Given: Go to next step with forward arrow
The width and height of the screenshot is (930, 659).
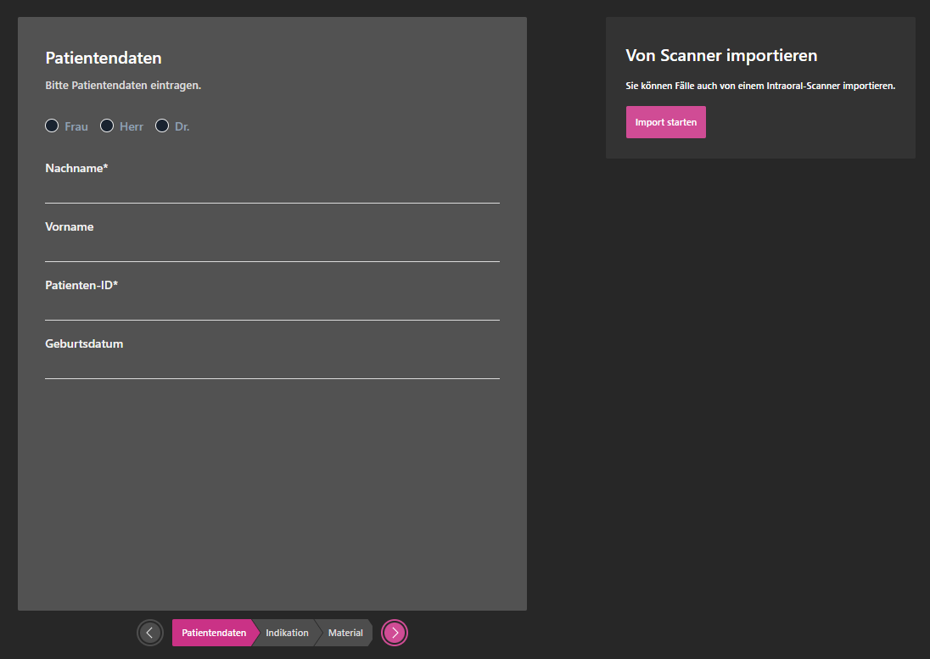Looking at the screenshot, I should (395, 633).
